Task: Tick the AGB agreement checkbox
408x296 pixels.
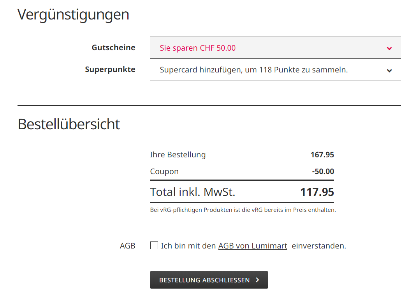Action: 154,245
